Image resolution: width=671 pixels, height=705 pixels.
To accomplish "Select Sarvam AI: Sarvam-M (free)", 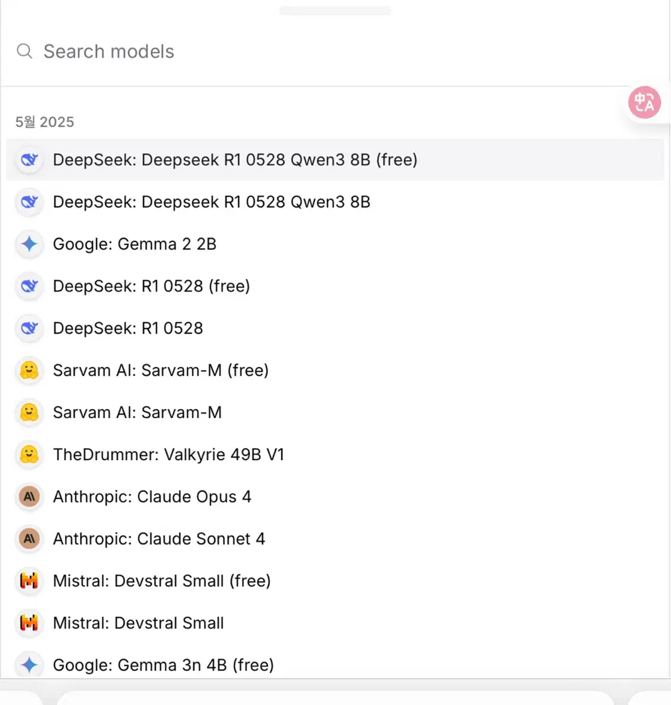I will pos(335,370).
